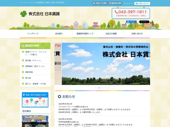Image resolution: width=170 pixels, height=127 pixels.
Task: Open トップページ in the navigation bar
Action: click(33, 34)
